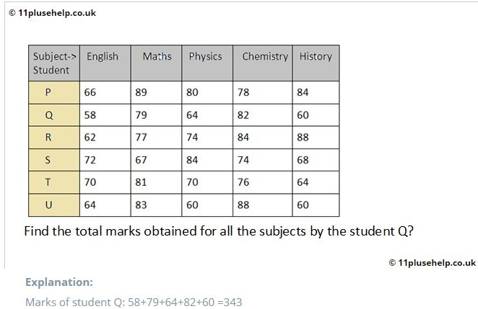This screenshot has width=478, height=309.
Task: Click the Subject->Student header cell
Action: point(54,63)
